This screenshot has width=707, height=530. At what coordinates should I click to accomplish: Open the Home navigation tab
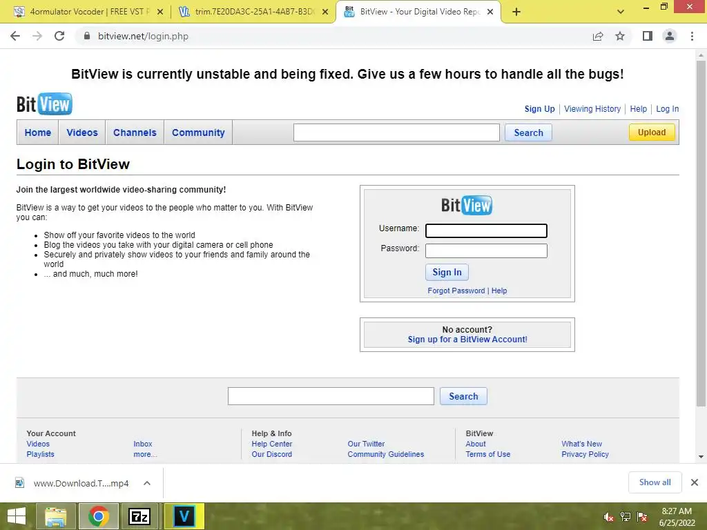[x=38, y=132]
